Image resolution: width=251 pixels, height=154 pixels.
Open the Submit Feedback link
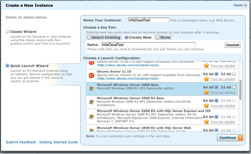click(x=21, y=142)
